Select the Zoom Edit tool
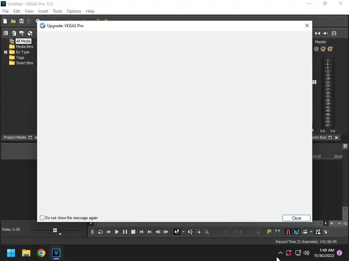Viewport: 349px width, 261px height. [206, 232]
